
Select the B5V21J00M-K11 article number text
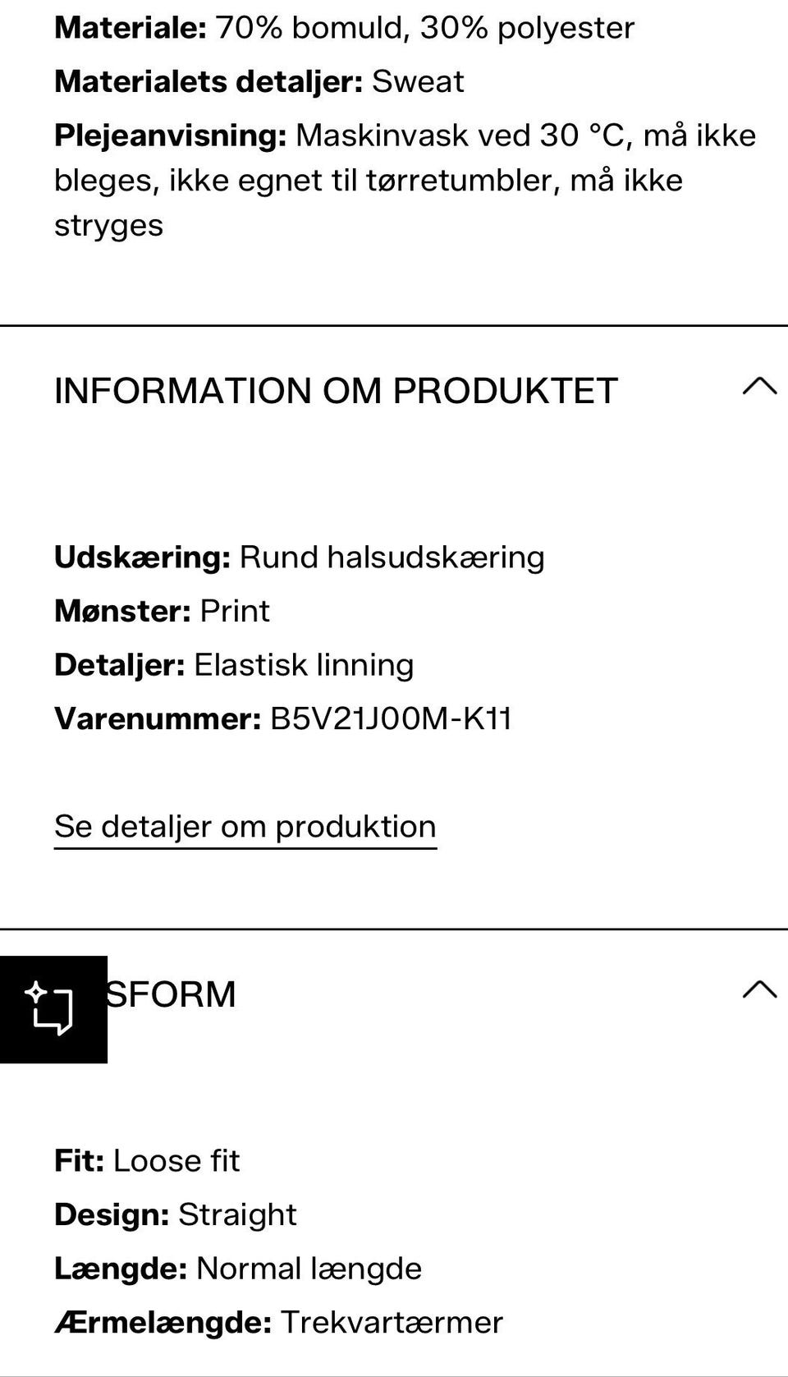click(391, 719)
